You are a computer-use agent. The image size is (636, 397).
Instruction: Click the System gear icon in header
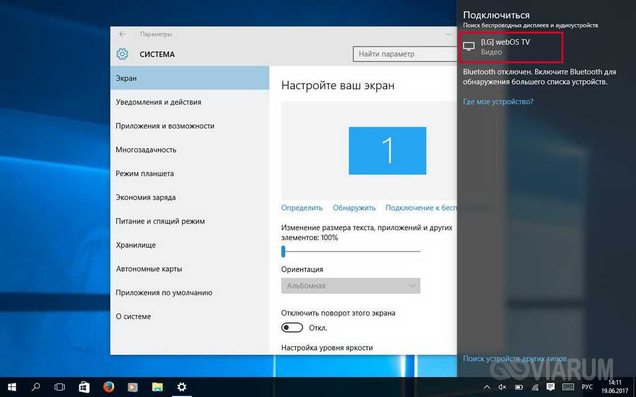(122, 54)
